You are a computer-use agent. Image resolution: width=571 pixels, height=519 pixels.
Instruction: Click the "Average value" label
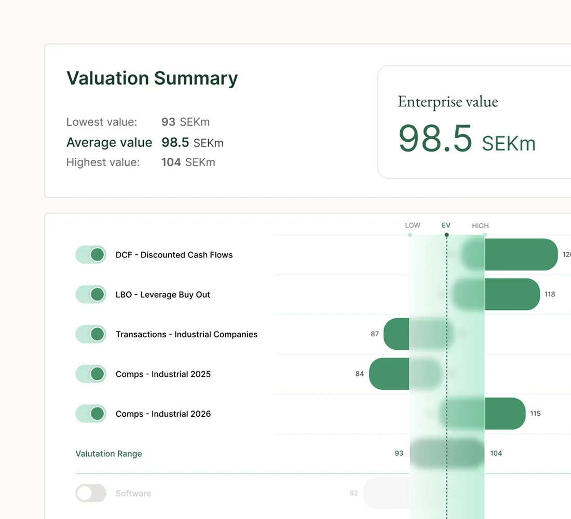[x=109, y=142]
